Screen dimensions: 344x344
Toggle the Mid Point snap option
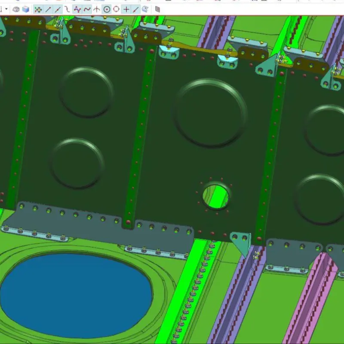click(x=58, y=9)
